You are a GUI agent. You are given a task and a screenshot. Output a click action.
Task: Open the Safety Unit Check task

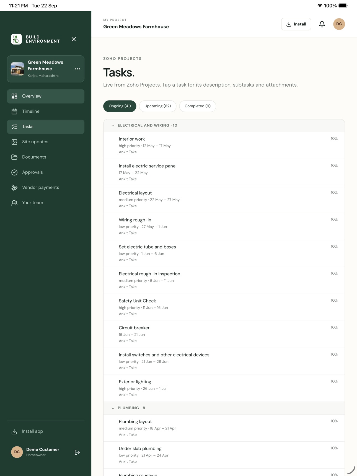(x=224, y=307)
